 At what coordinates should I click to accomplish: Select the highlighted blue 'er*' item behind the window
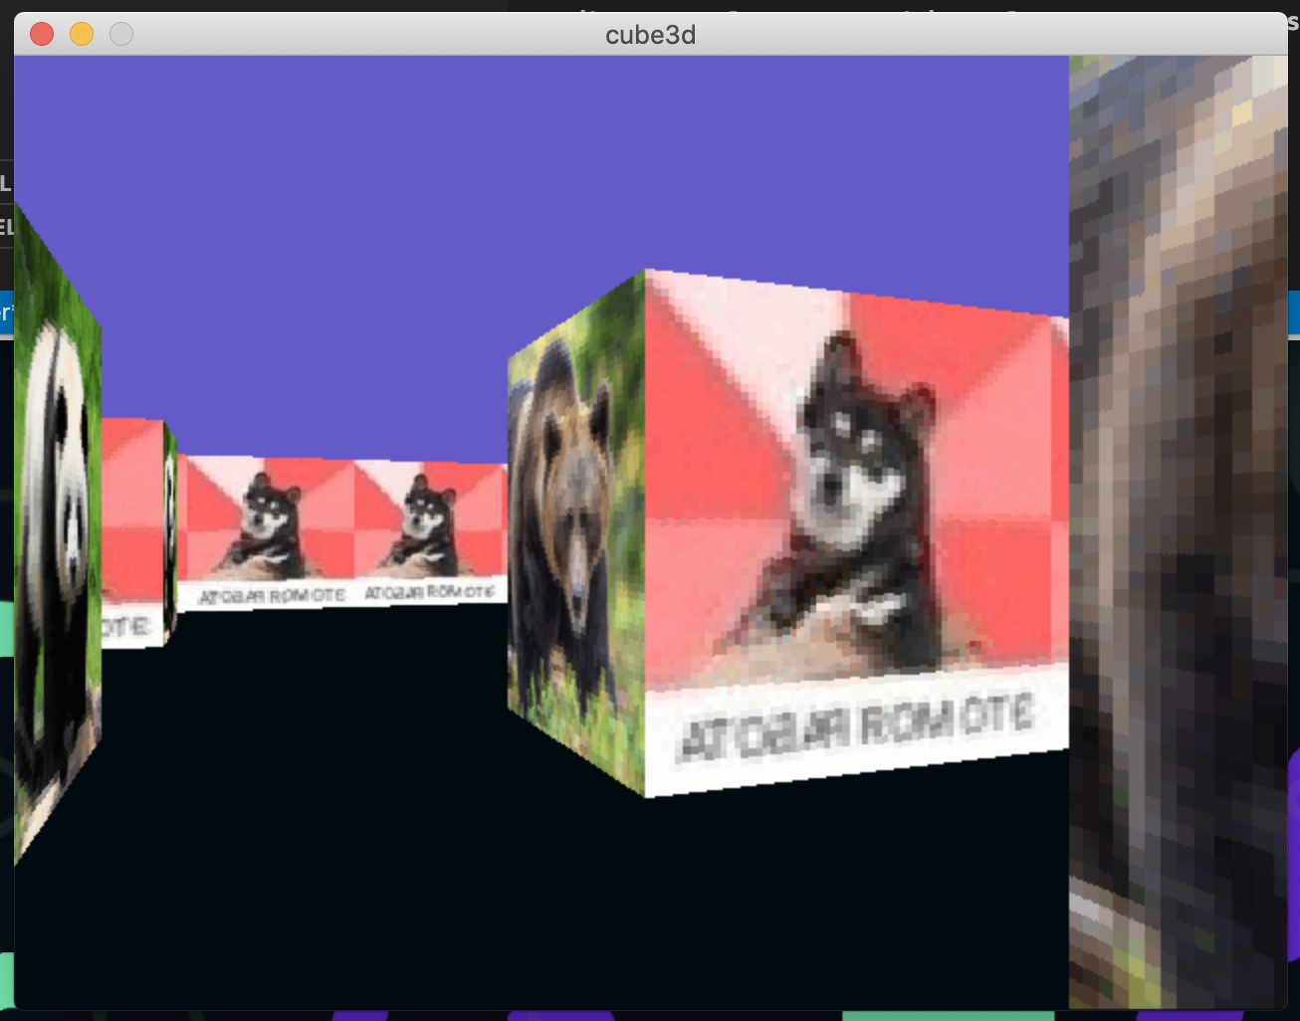(6, 311)
